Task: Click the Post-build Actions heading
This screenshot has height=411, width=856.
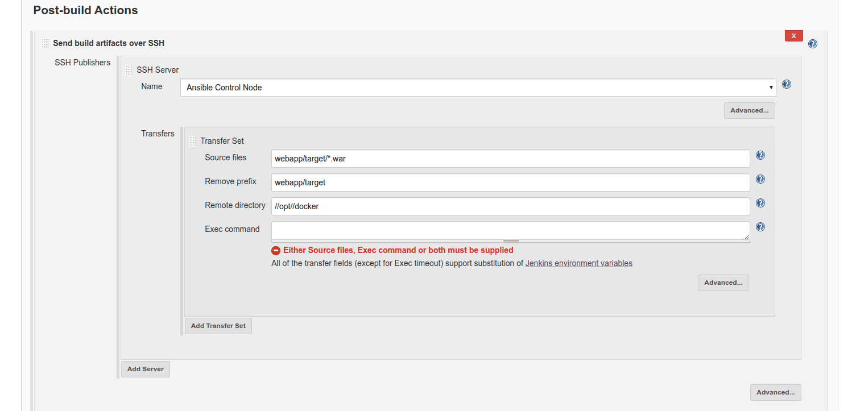Action: tap(85, 10)
